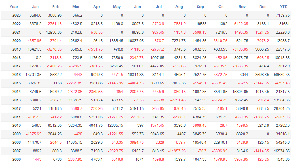Viewport: 294px width, 165px height.
Task: Click the Jun column header
Action: (x=138, y=7)
